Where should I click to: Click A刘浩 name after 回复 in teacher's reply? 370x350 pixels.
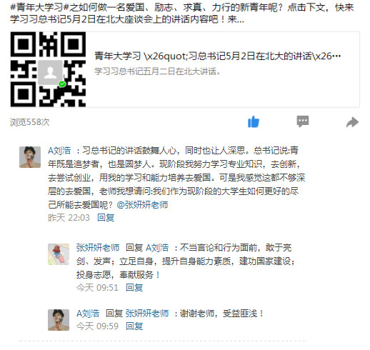coord(157,248)
